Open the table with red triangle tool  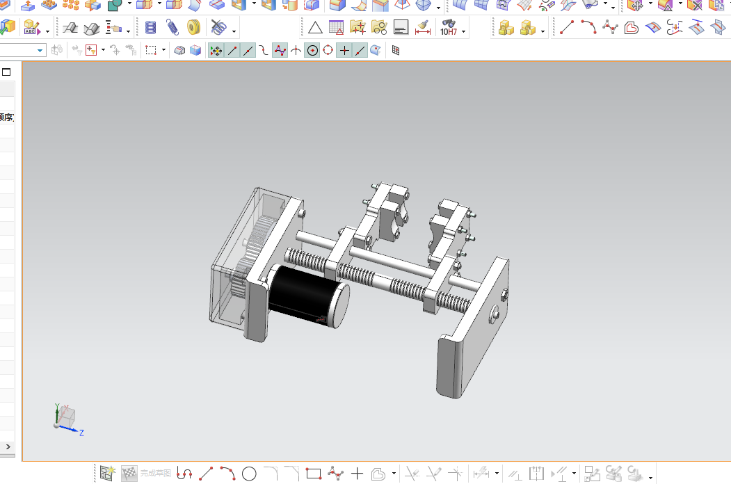pos(336,28)
